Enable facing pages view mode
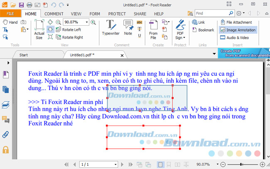 [177, 165]
